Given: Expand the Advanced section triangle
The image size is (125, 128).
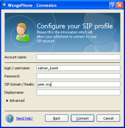Looking at the screenshot, I should 7,101.
